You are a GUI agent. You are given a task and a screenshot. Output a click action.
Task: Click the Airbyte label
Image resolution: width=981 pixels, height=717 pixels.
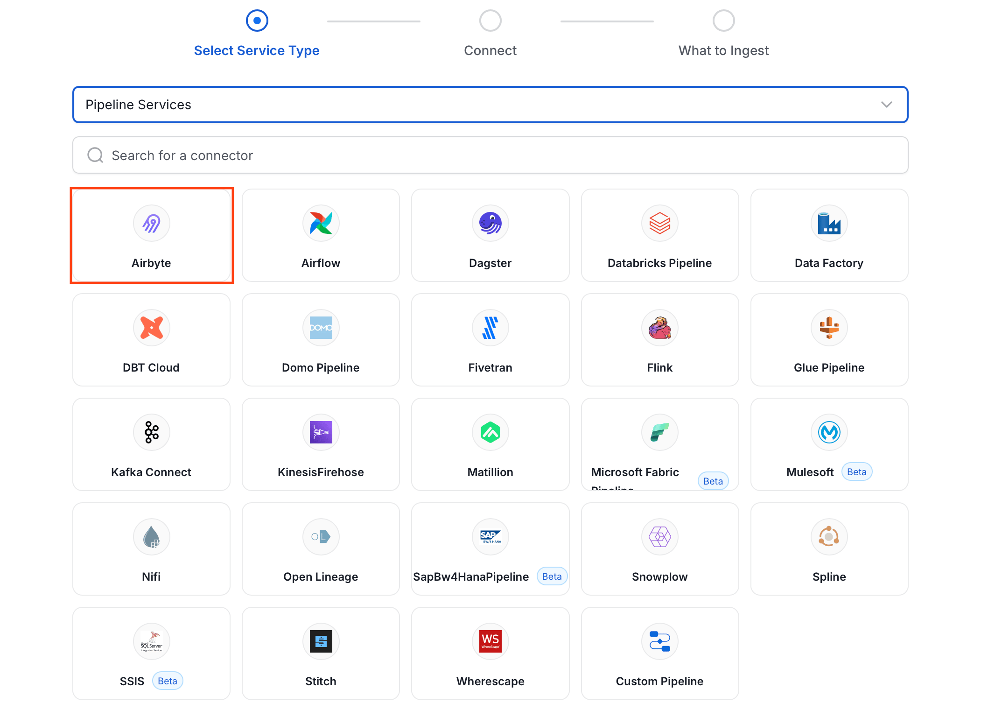[151, 263]
